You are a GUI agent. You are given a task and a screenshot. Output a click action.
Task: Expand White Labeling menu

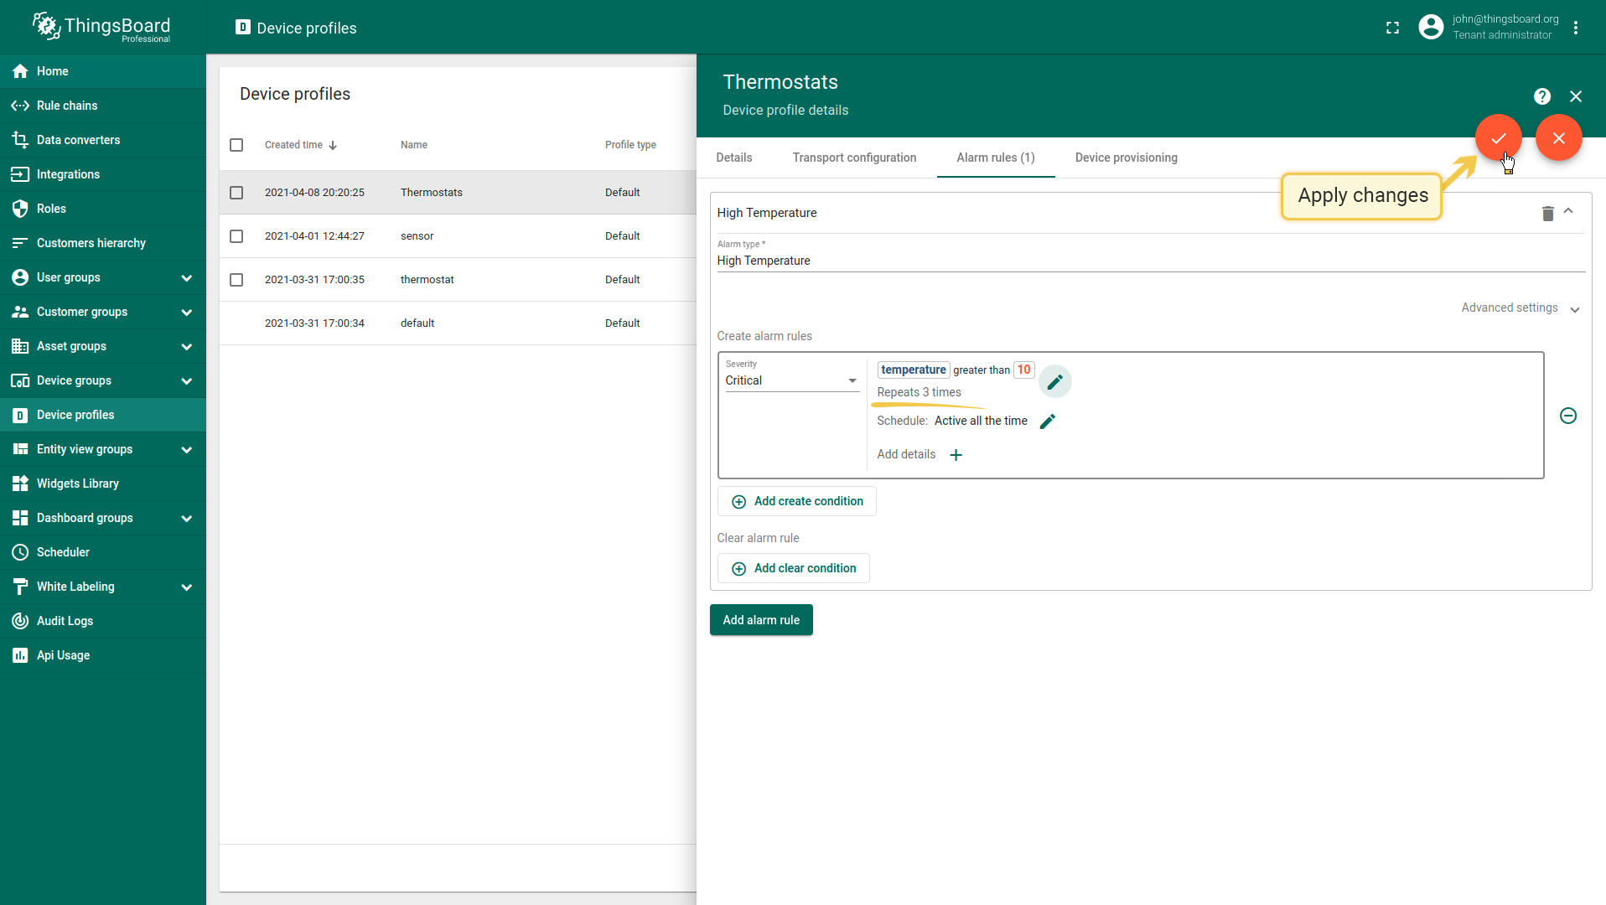pyautogui.click(x=103, y=587)
